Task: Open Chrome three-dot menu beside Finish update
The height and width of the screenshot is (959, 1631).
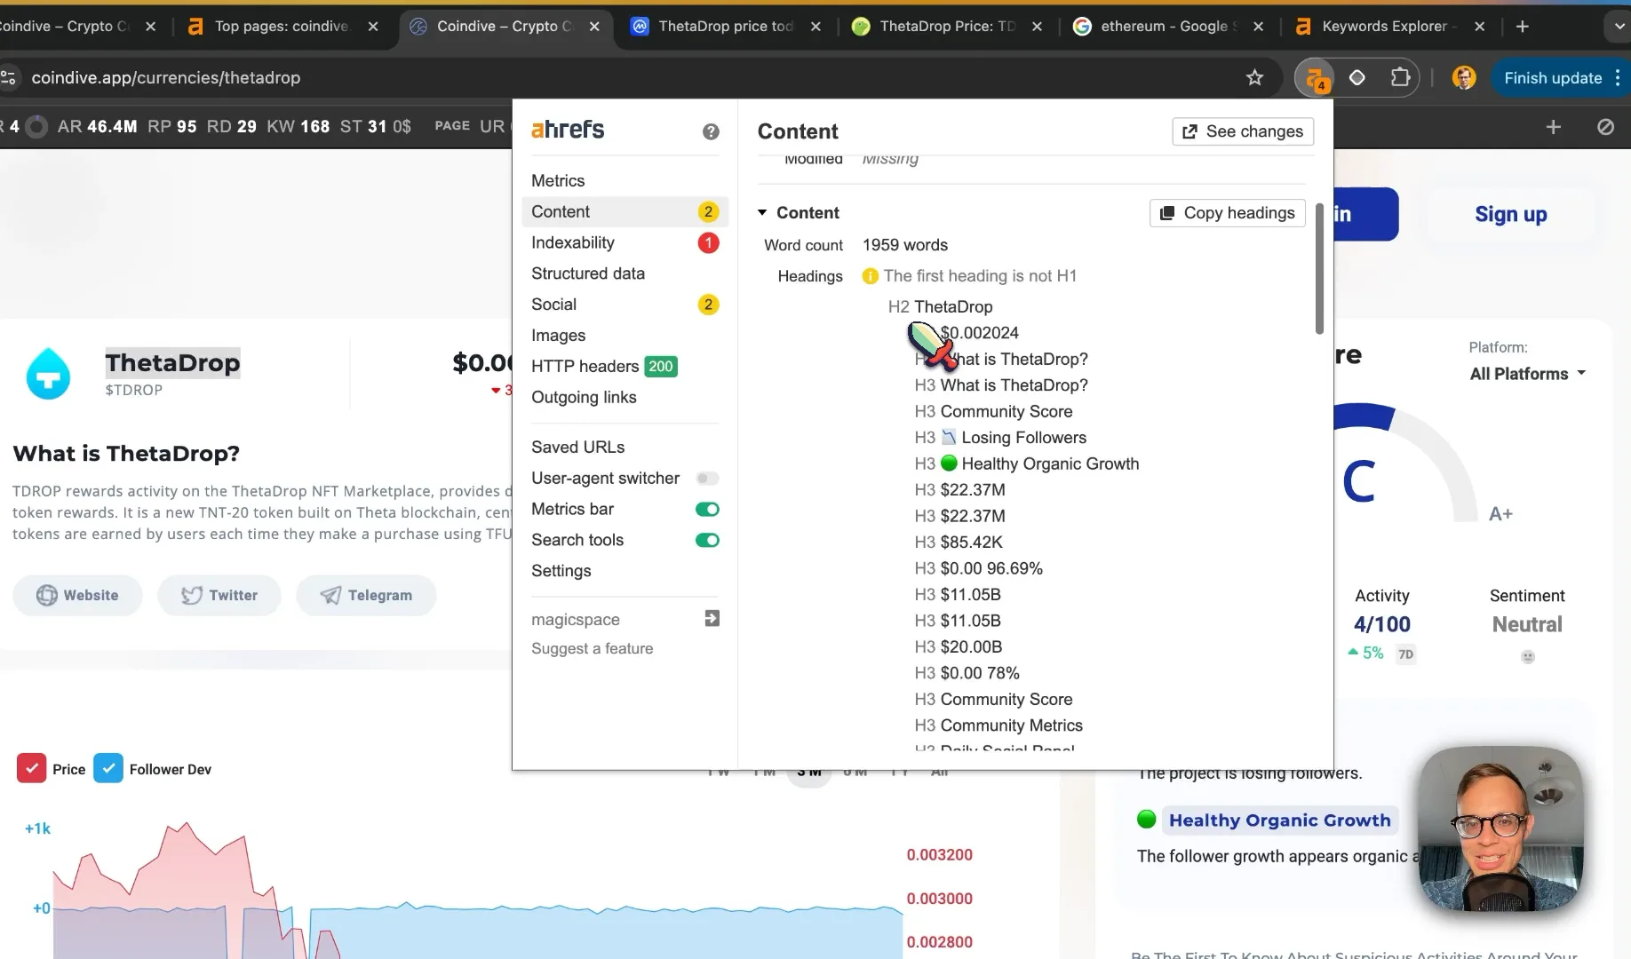Action: point(1618,78)
